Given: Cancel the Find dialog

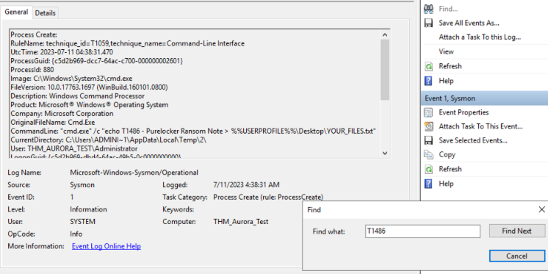Looking at the screenshot, I should tap(516, 256).
